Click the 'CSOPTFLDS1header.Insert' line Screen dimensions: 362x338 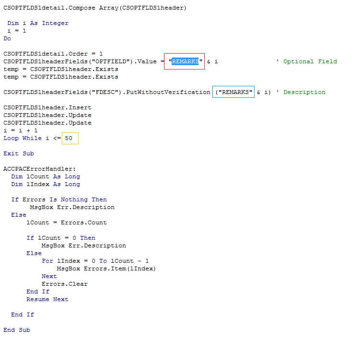coord(47,107)
